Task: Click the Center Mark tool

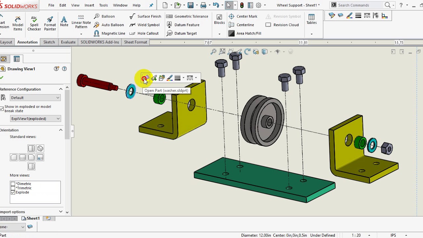Action: [x=243, y=16]
